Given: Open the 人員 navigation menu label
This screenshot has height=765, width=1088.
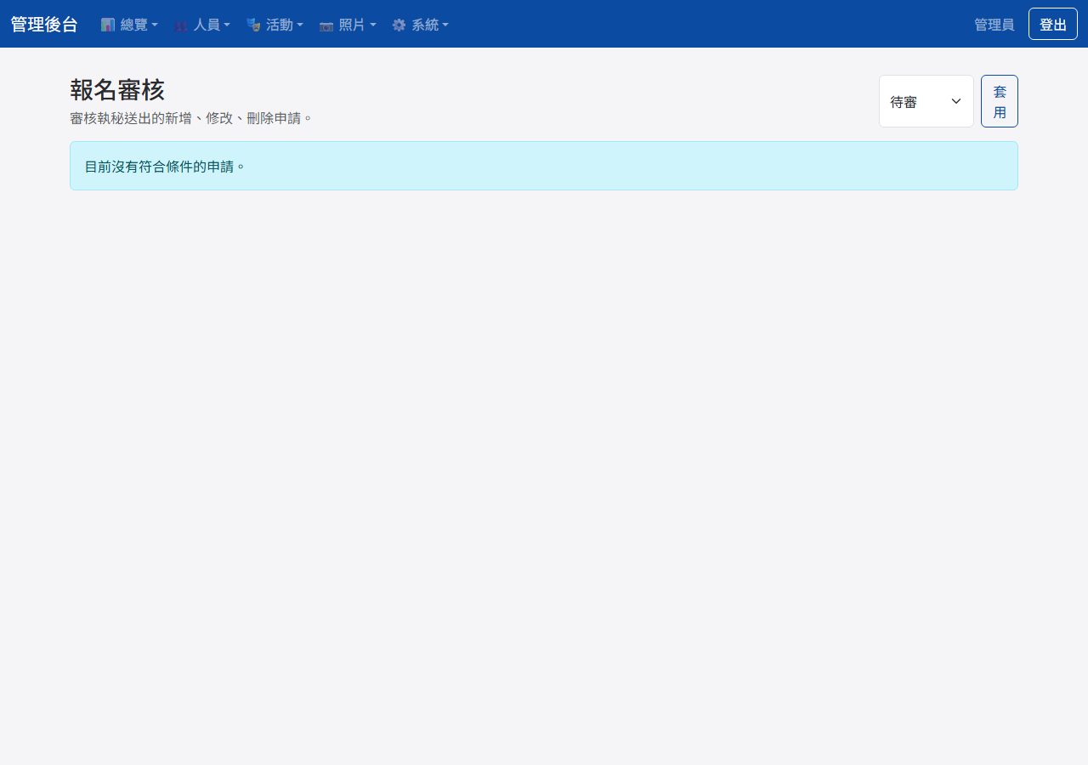Looking at the screenshot, I should (x=207, y=25).
